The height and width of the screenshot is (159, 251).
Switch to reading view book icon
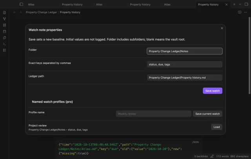240,12
